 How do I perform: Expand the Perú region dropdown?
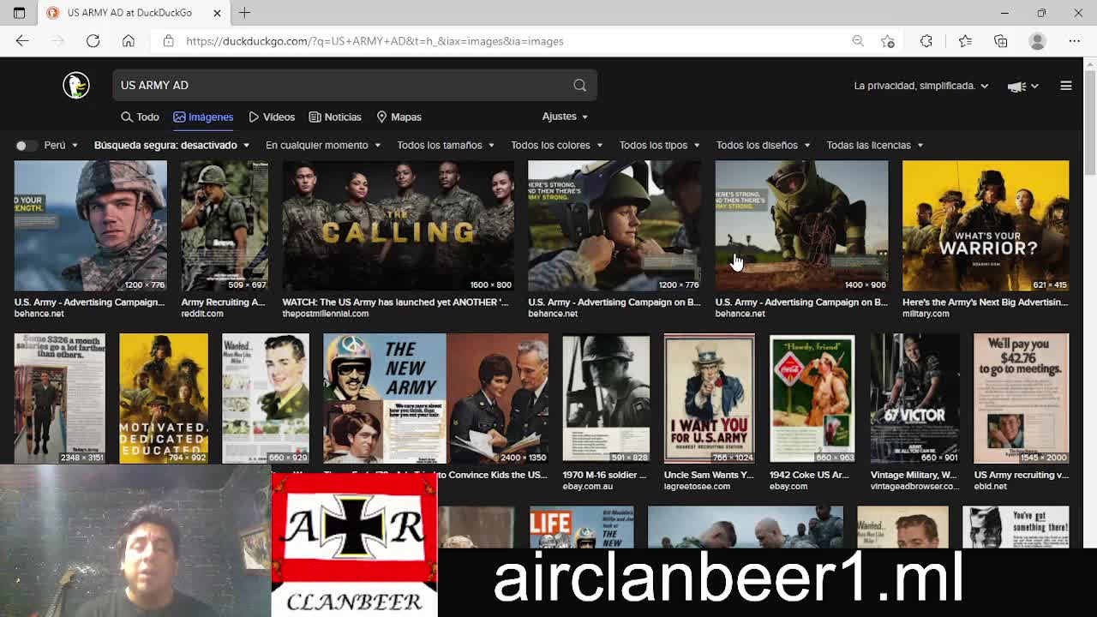[61, 145]
